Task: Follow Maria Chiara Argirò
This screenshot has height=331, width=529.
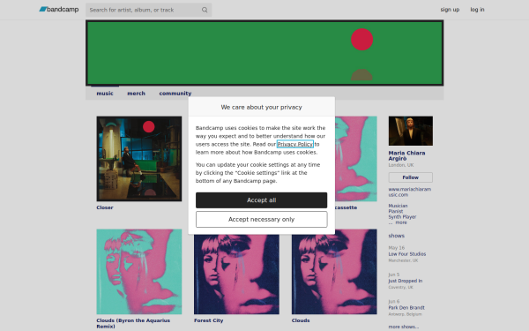Action: (x=411, y=177)
